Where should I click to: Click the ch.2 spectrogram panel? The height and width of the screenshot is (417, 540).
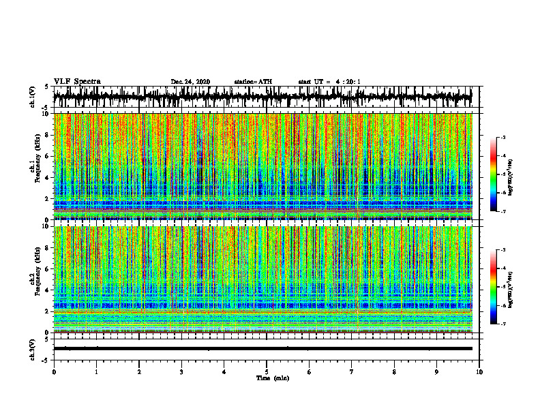point(262,279)
